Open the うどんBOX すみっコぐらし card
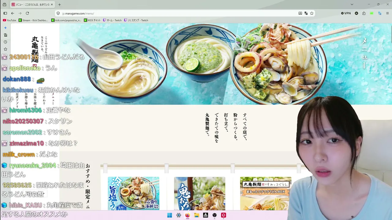Image resolution: width=392 pixels, height=220 pixels. coord(266,193)
